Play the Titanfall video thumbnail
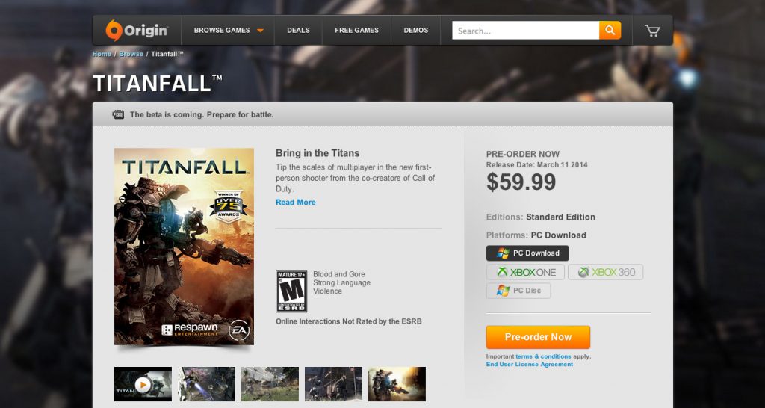 [x=143, y=384]
